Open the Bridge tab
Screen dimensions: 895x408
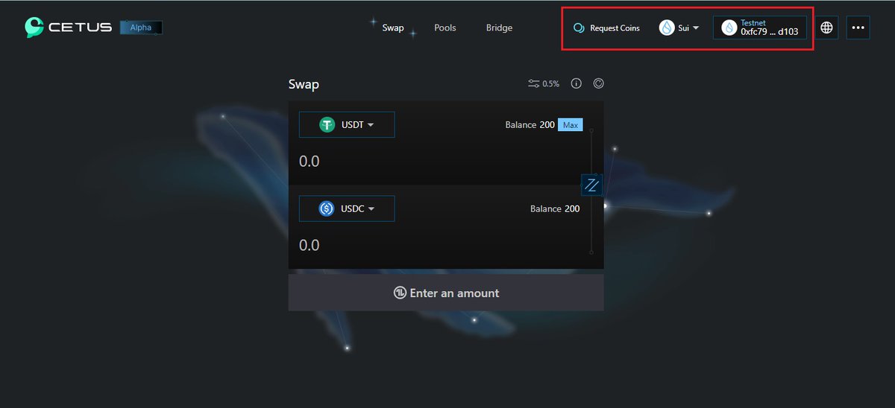(499, 28)
